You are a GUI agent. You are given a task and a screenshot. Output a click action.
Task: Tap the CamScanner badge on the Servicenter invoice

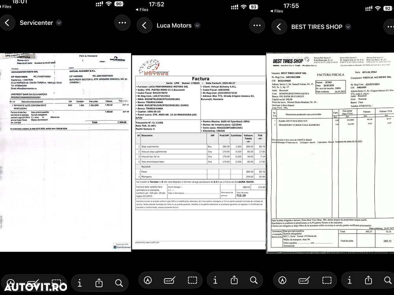click(x=122, y=246)
